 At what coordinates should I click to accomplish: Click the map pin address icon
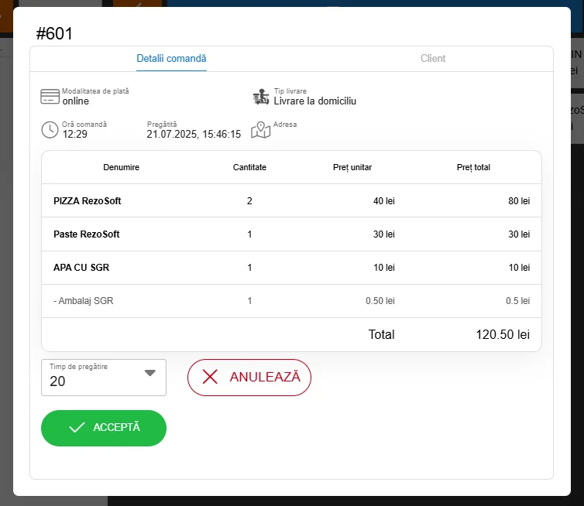[261, 129]
